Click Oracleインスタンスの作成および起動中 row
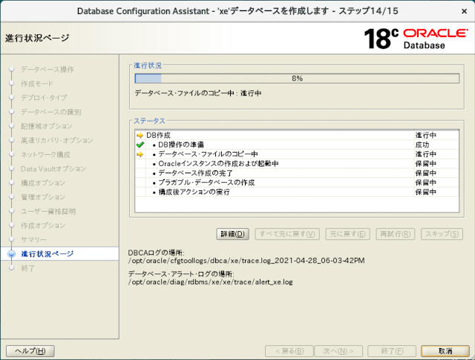This screenshot has width=475, height=360. click(297, 164)
